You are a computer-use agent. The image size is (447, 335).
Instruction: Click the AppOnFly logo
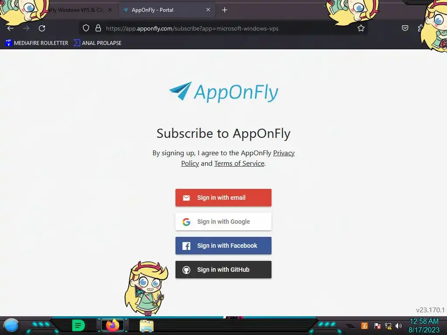[x=224, y=92]
